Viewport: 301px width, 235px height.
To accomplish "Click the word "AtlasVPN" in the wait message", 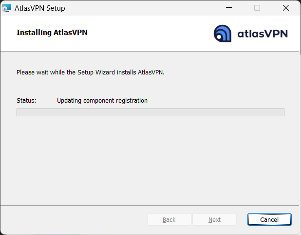I will click(x=151, y=72).
